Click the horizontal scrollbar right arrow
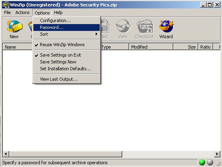The width and height of the screenshot is (222, 167). [217, 154]
